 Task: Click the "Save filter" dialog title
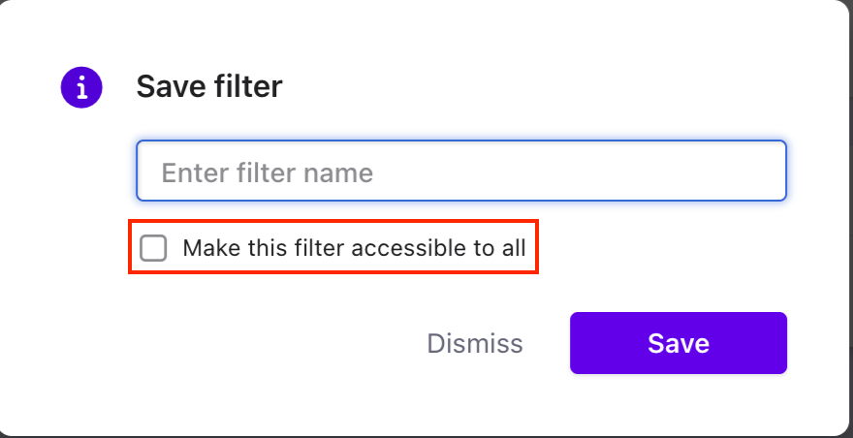pyautogui.click(x=208, y=87)
